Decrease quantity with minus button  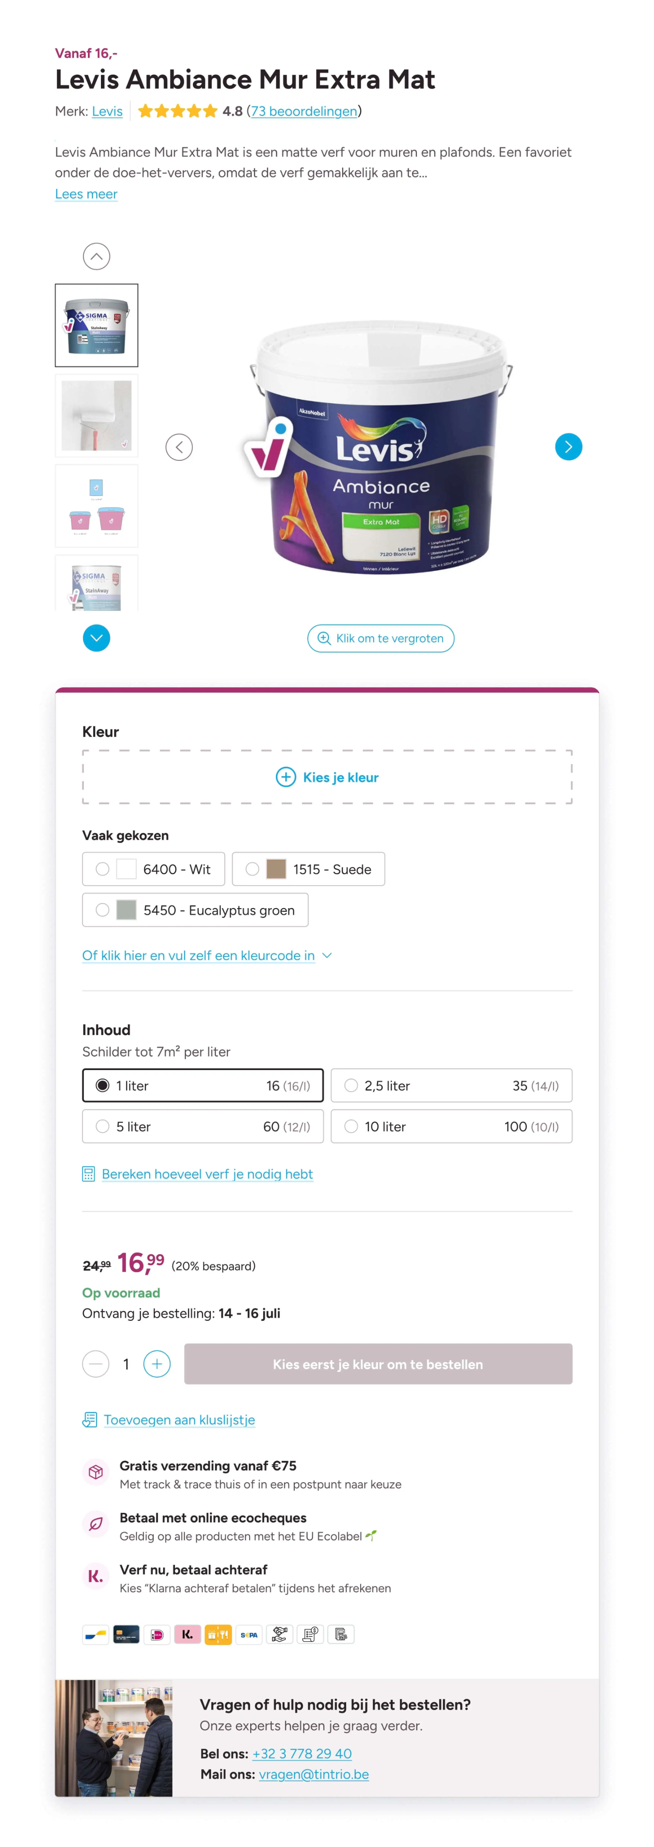[x=96, y=1364]
